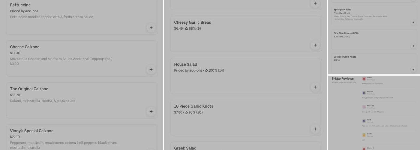Add Side Bleu Cheese to cart
This screenshot has width=420, height=150.
(x=413, y=46)
